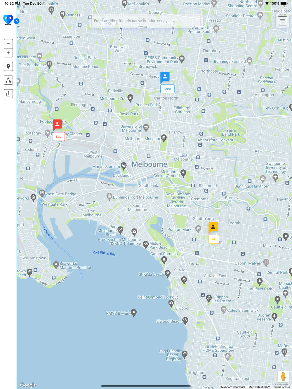Click Melbourne Cricket Ground pin
Image resolution: width=292 pixels, height=389 pixels.
183,173
